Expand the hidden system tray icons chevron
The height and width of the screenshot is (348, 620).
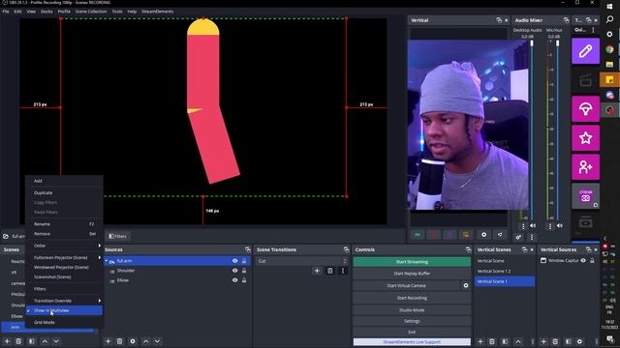(x=604, y=239)
